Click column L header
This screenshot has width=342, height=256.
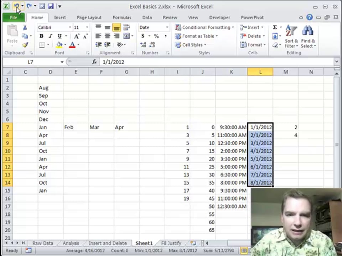[260, 72]
